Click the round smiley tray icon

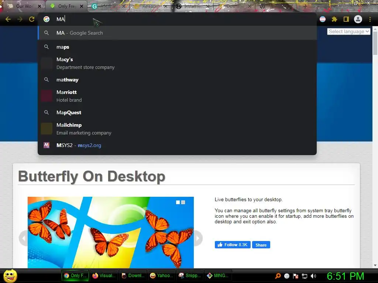click(286, 276)
